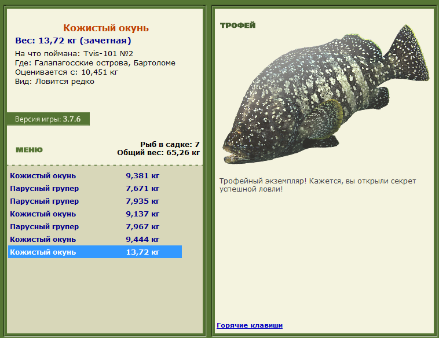Open the Горячие клавиши link
This screenshot has height=338, width=439.
click(250, 325)
